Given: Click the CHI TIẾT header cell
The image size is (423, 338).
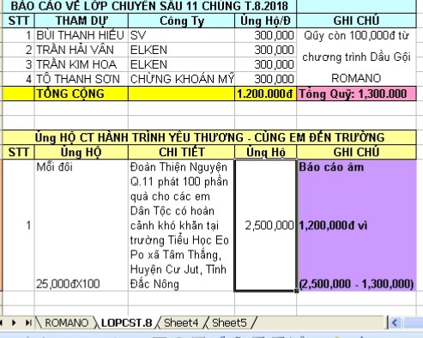Looking at the screenshot, I should 181,152.
